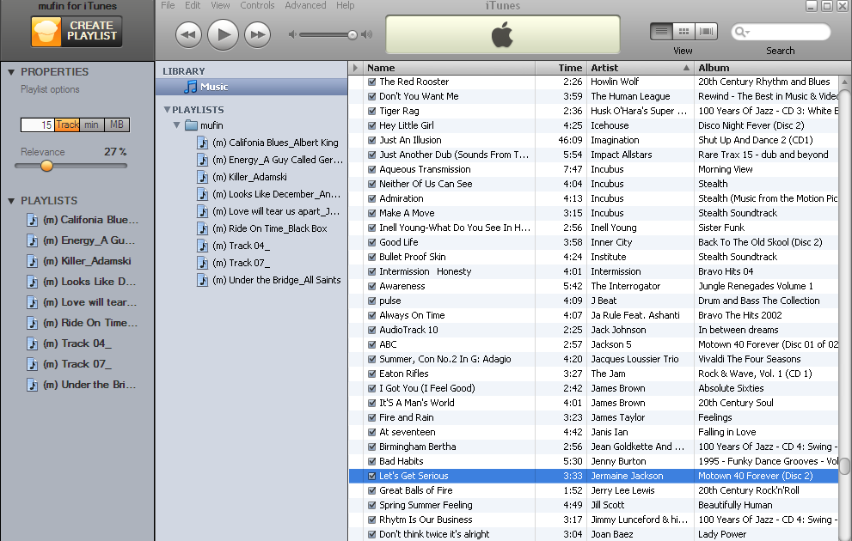Collapse the mufin panel PLAYLISTS section

coord(11,201)
